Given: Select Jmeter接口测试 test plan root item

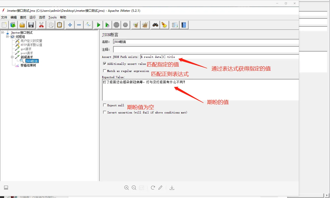Looking at the screenshot, I should pyautogui.click(x=22, y=33).
